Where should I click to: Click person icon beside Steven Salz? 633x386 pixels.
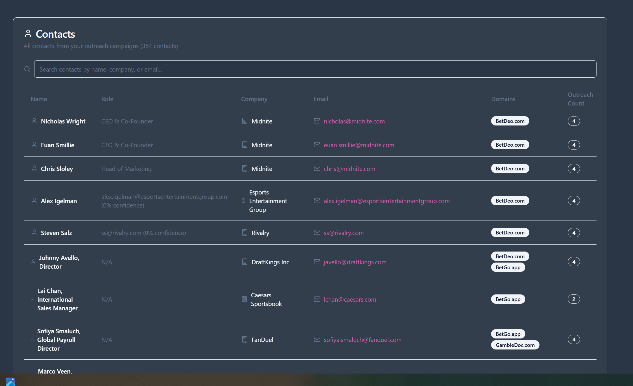(x=34, y=233)
